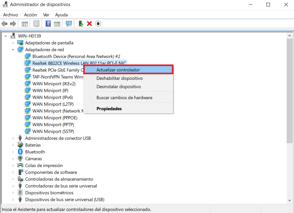The height and width of the screenshot is (213, 294).
Task: Click the Bluetooth category blue icon
Action: tap(20, 152)
